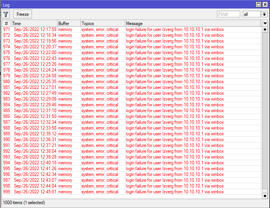Select time Sep/26/2022 12:29:08
Image resolution: width=270 pixels, height=208 pixels.
click(35, 99)
